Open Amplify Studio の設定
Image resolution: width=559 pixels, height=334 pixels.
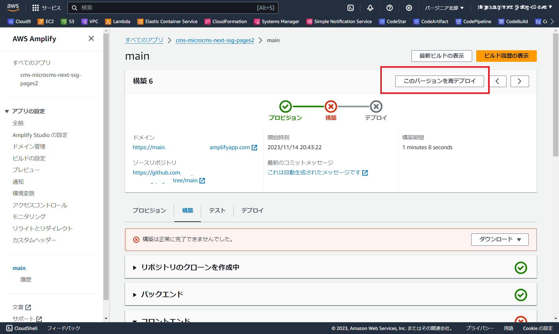pos(40,135)
